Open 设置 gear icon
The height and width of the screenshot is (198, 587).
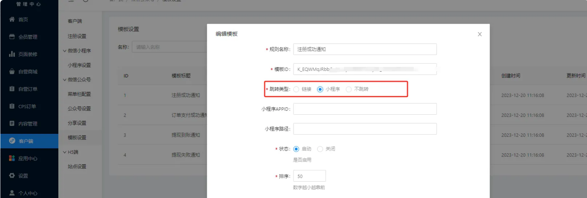12,176
